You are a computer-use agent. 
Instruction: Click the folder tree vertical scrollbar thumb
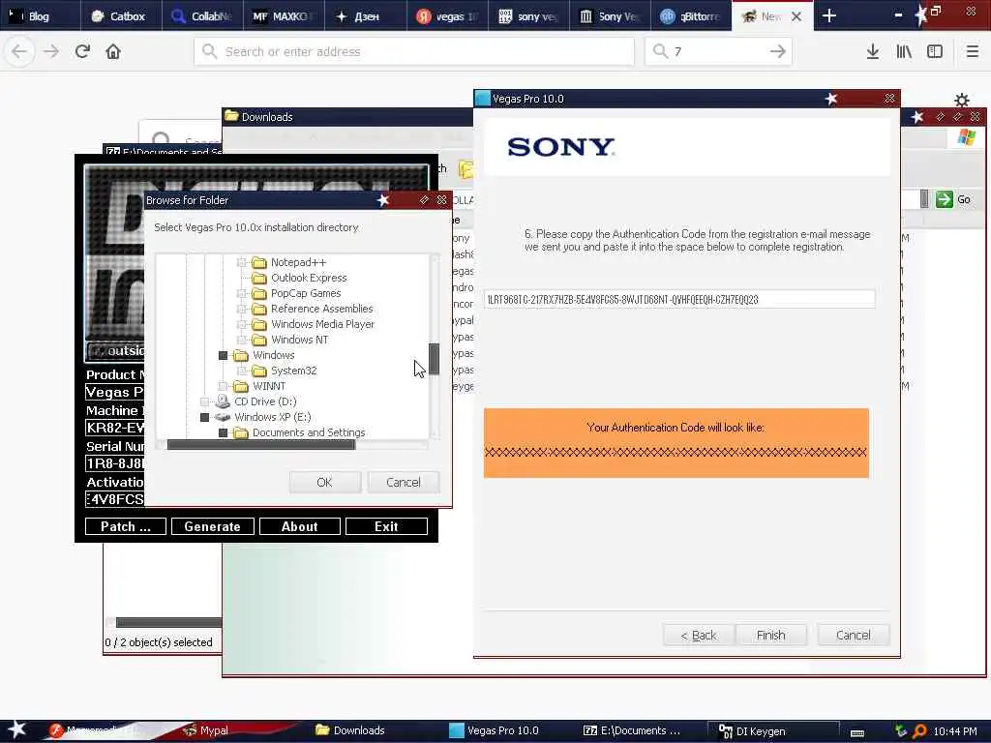point(435,358)
